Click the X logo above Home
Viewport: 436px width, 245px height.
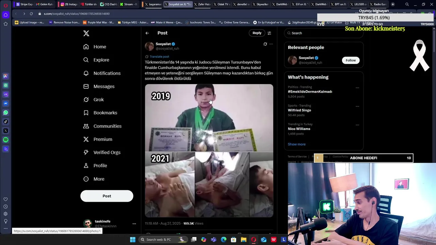point(86,33)
